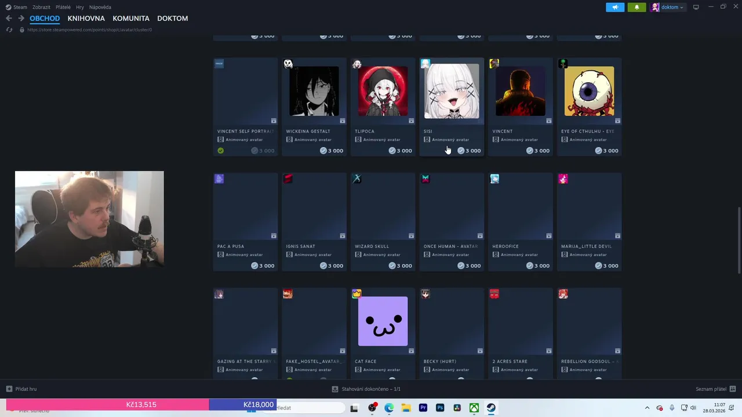742x417 pixels.
Task: Select the Sisi white-haired avatar
Action: pyautogui.click(x=452, y=91)
